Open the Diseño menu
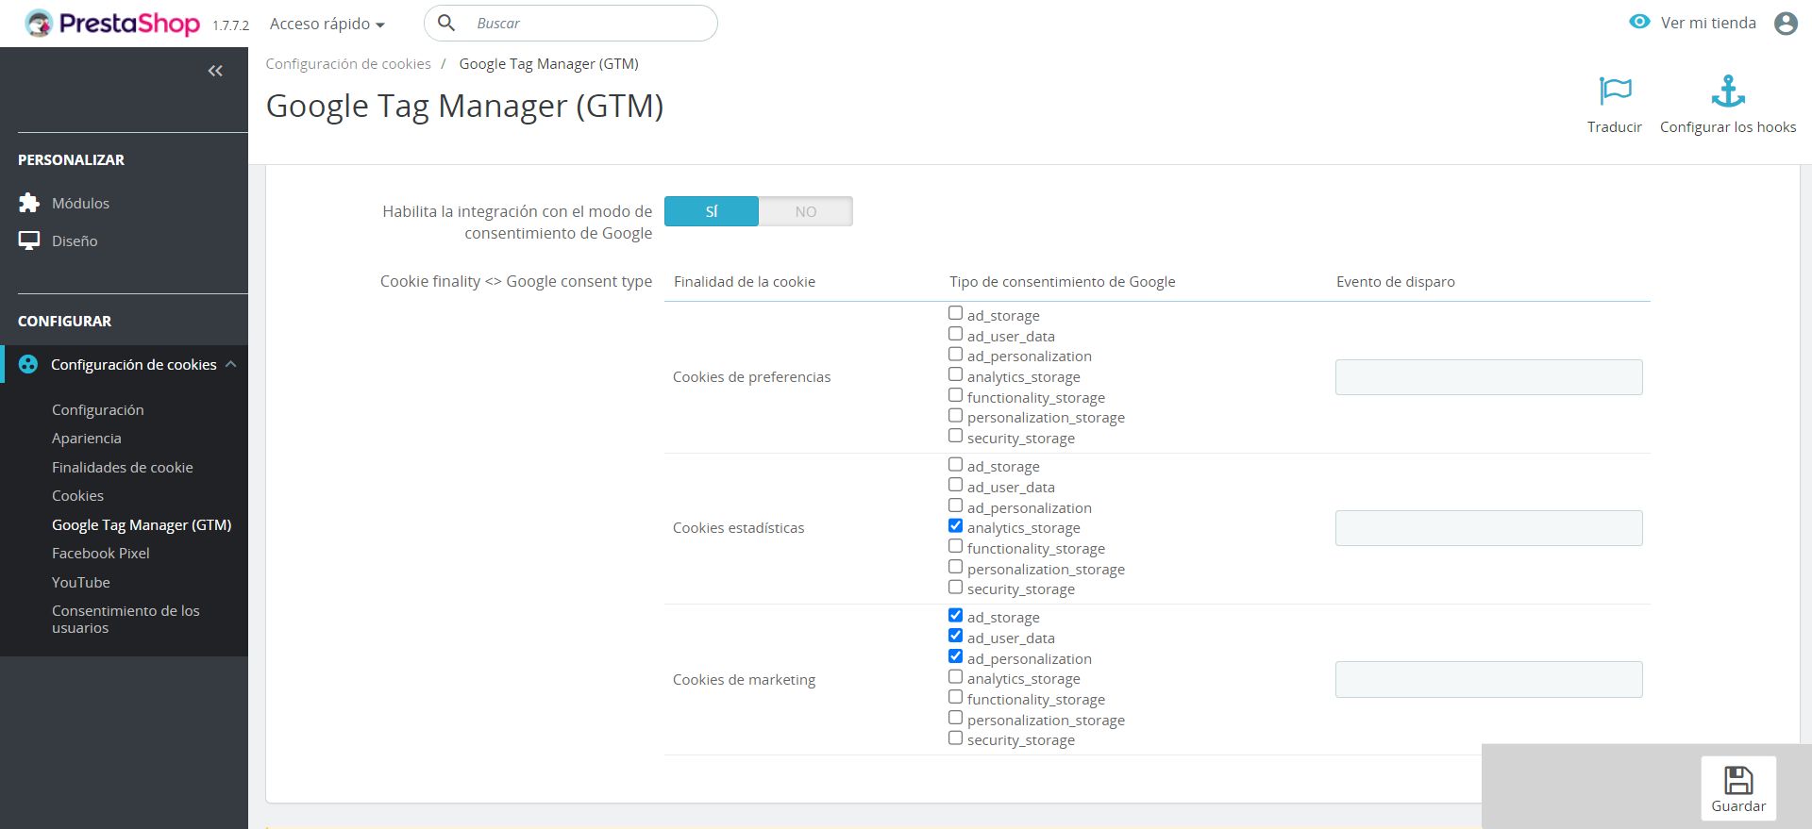 click(75, 240)
